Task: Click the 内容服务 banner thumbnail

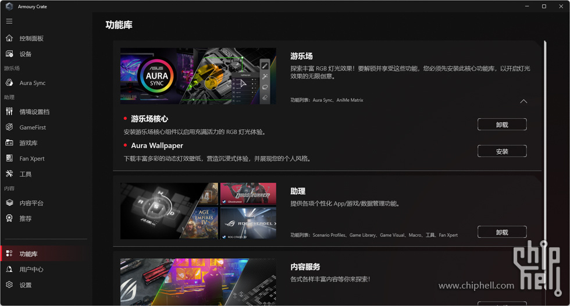Action: click(x=198, y=282)
